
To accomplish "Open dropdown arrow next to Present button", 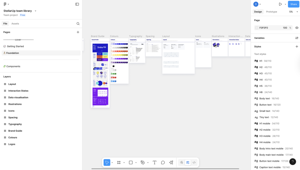I will 285,4.
